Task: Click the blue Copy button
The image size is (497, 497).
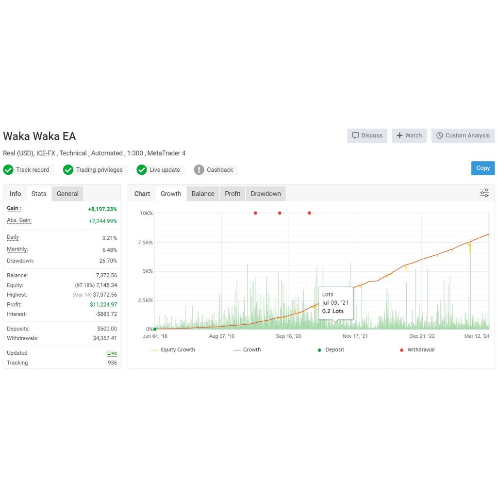Action: tap(482, 168)
